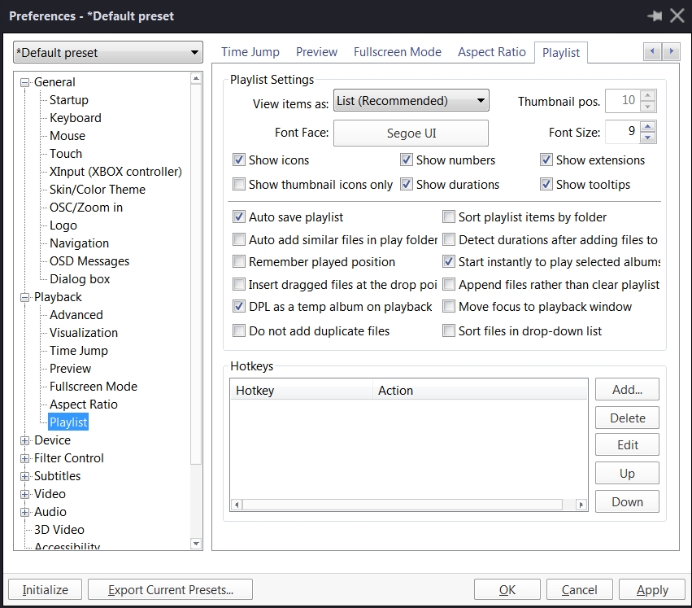Open the Default preset dropdown
The image size is (692, 608).
(x=108, y=53)
